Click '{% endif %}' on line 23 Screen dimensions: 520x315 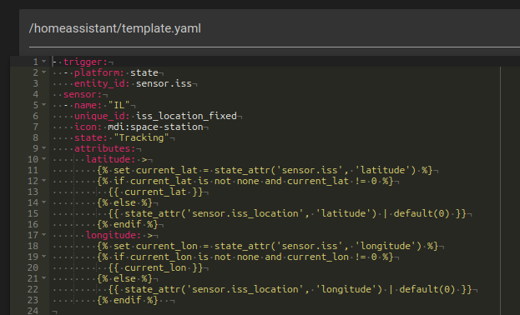(x=128, y=300)
